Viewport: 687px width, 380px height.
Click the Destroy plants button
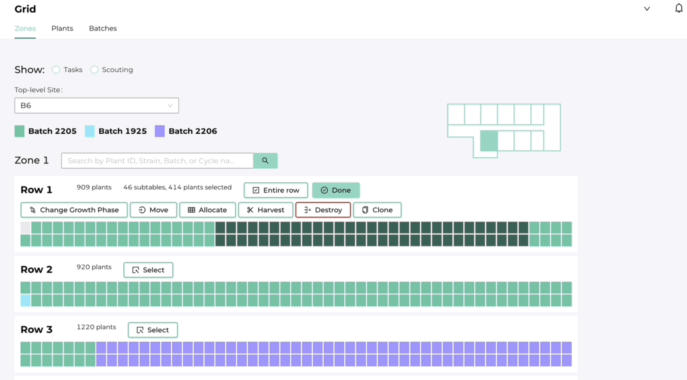pos(323,210)
